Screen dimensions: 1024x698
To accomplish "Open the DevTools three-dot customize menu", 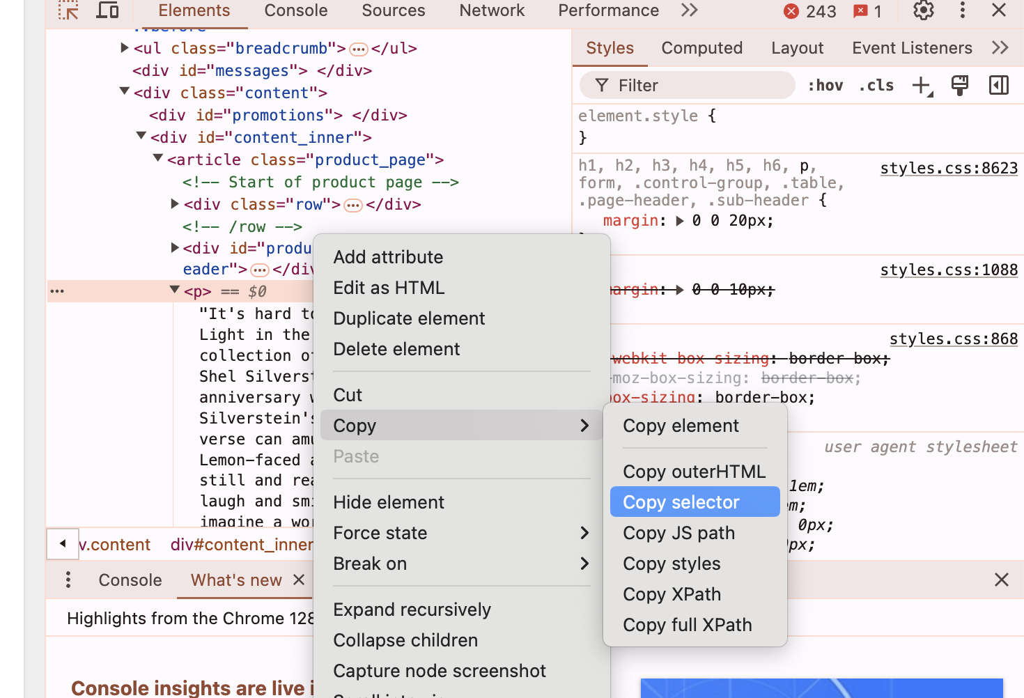I will pyautogui.click(x=962, y=10).
